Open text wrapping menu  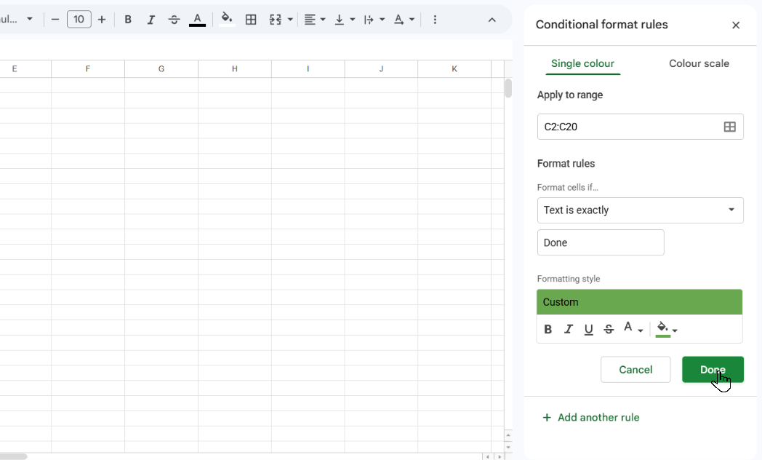click(374, 20)
